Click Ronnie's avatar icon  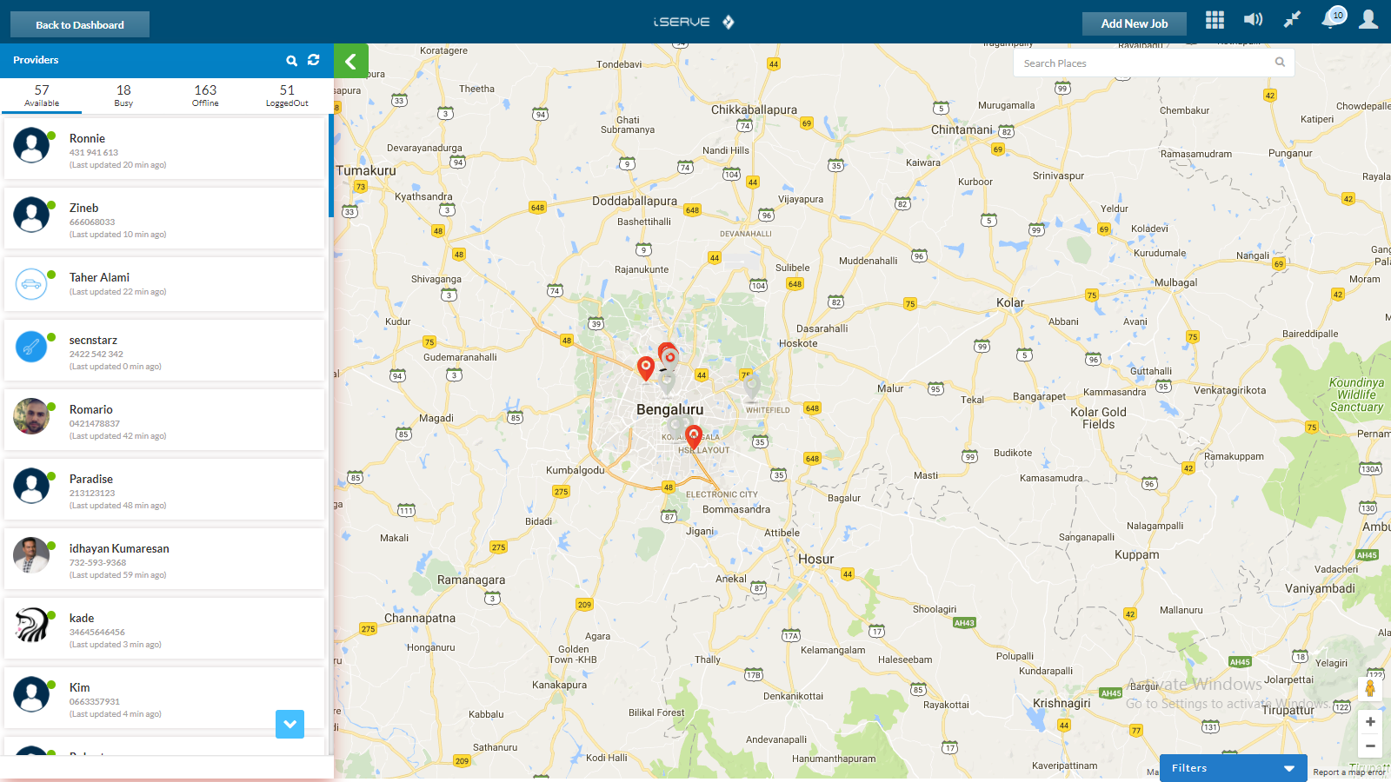pyautogui.click(x=31, y=145)
